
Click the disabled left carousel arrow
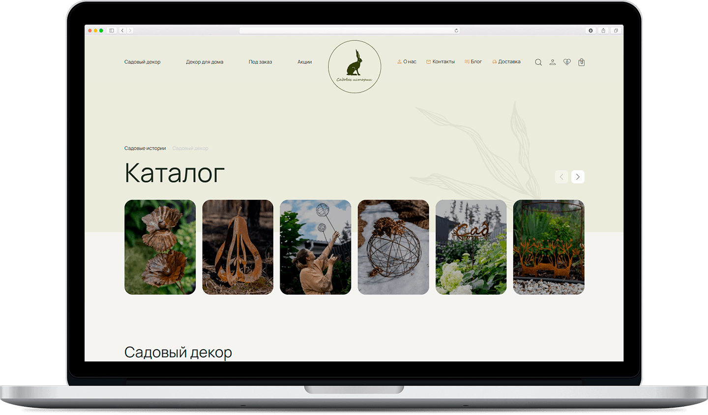click(x=561, y=176)
